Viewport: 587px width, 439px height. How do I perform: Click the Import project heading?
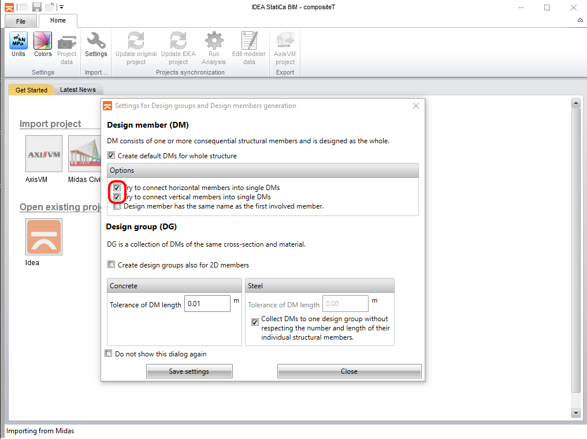point(50,124)
